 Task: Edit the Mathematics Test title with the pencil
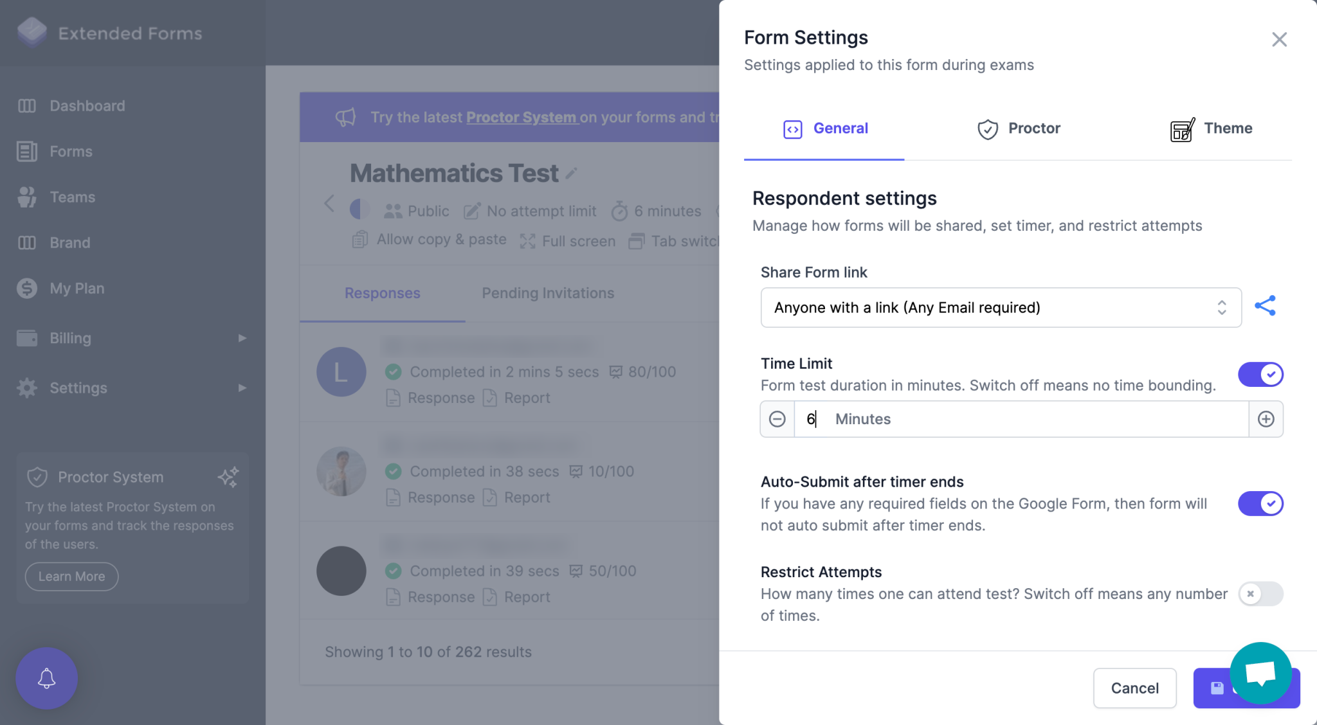[x=572, y=172]
